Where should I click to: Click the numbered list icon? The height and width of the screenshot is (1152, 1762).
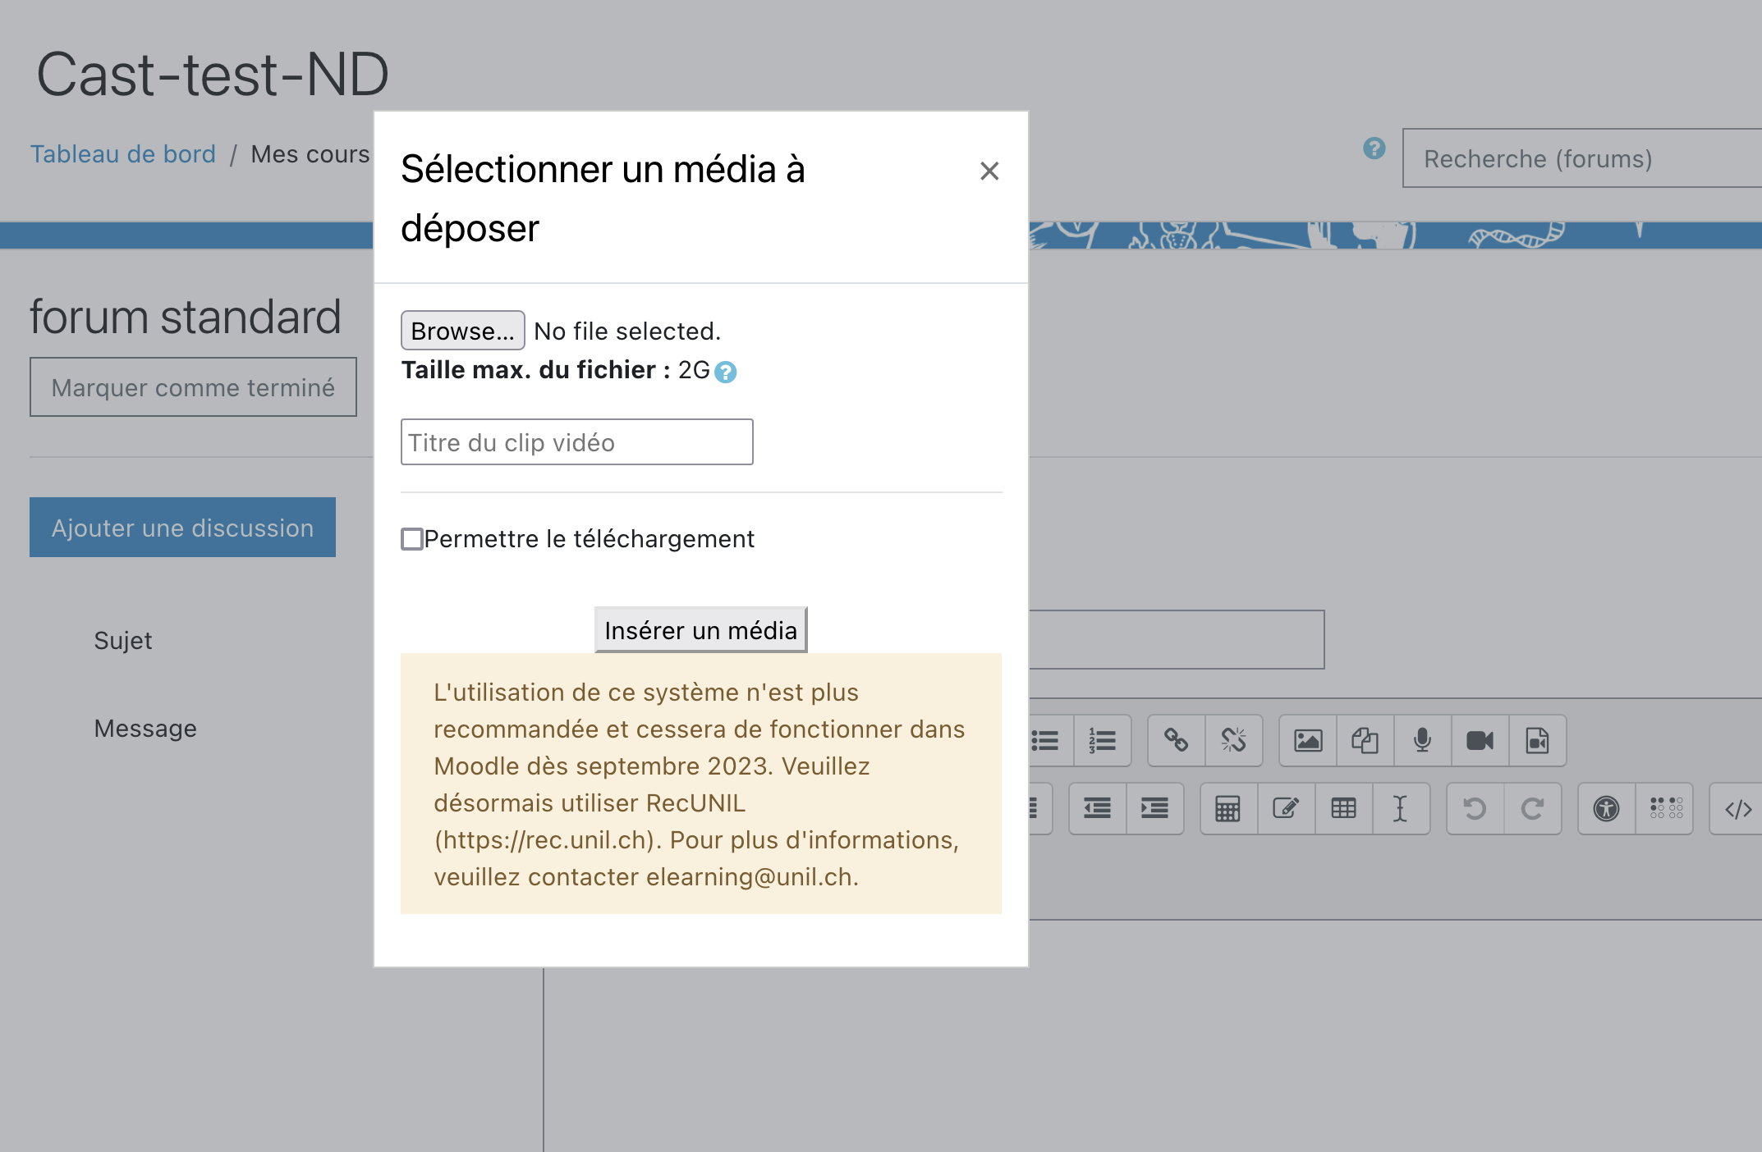click(1102, 741)
